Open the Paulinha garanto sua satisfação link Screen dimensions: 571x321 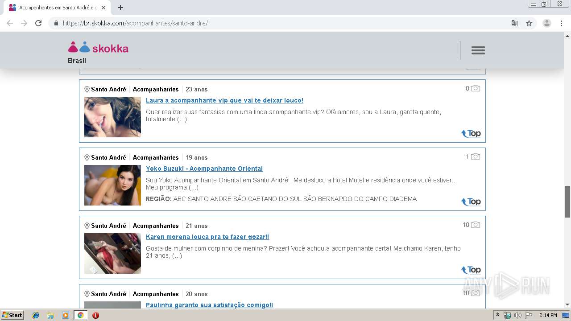[209, 305]
